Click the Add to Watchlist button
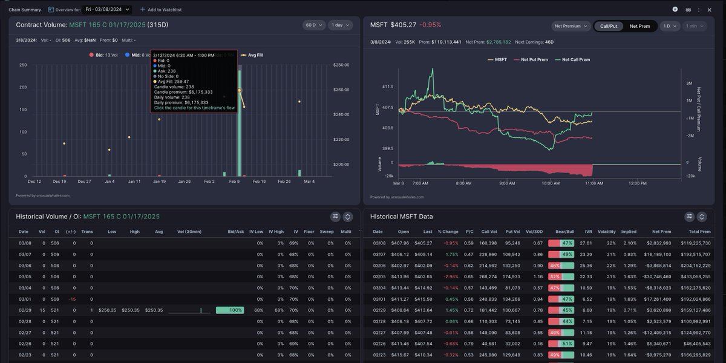 tap(161, 10)
